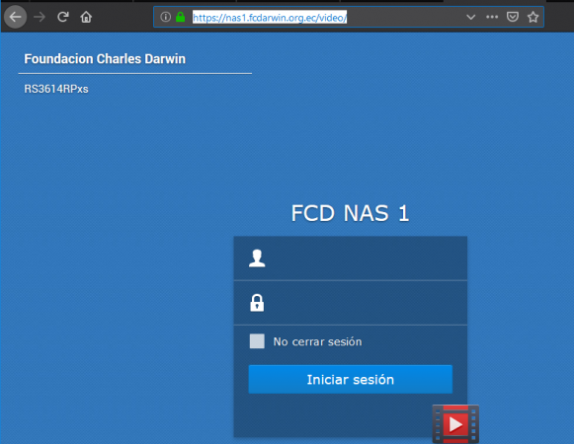Viewport: 574px width, 444px height.
Task: Click the No cerrar sesión label text
Action: (317, 341)
